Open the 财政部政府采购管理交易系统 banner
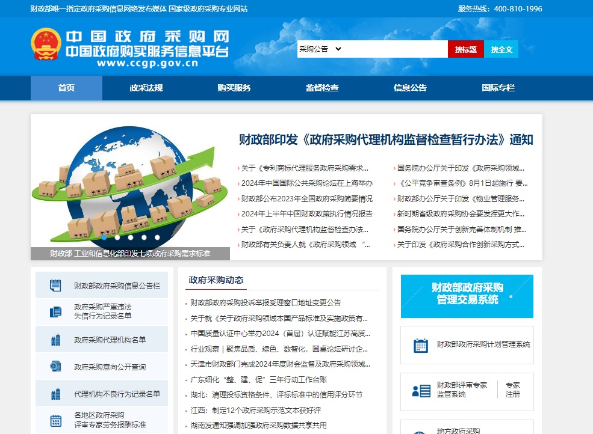This screenshot has height=434, width=593. (x=467, y=296)
